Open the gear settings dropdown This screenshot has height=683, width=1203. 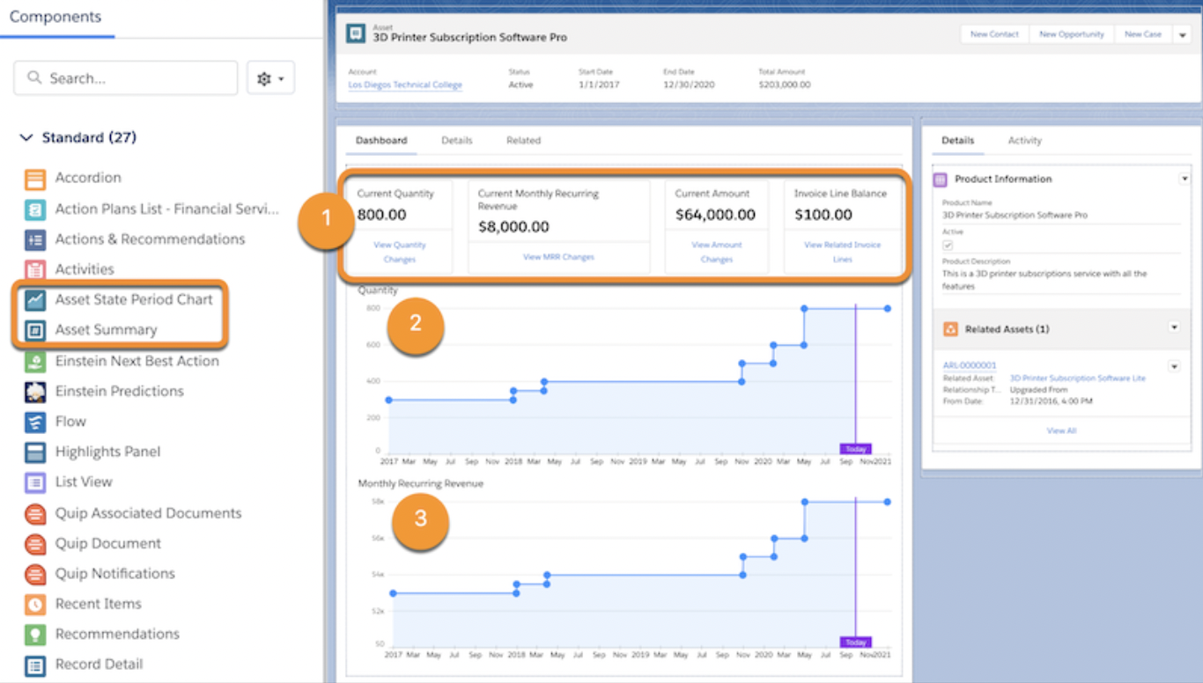point(270,78)
